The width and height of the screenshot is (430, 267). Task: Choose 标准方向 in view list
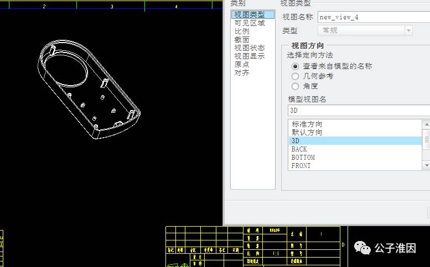pyautogui.click(x=355, y=124)
